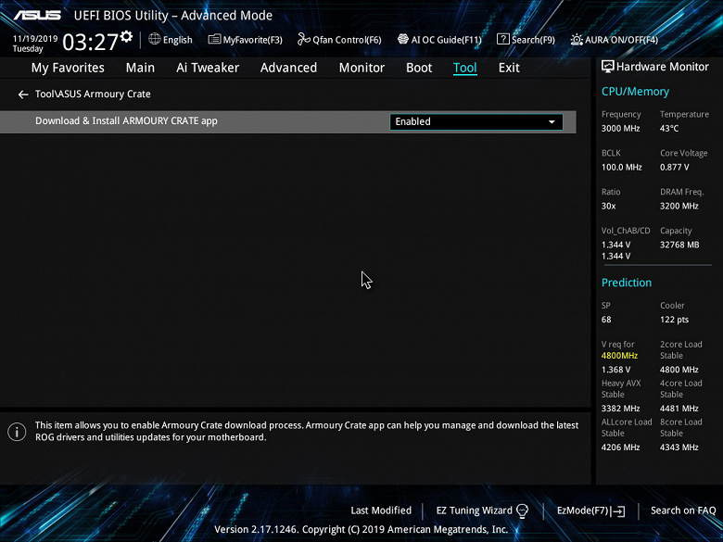
Task: Click the EzMode exit arrow icon
Action: pyautogui.click(x=618, y=511)
